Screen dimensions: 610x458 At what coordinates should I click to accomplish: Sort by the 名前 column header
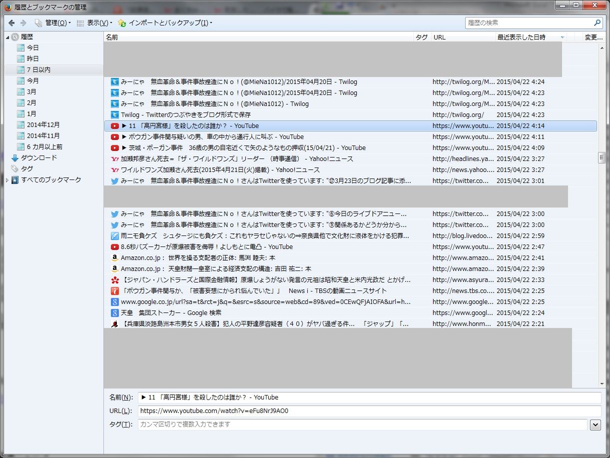pos(259,37)
